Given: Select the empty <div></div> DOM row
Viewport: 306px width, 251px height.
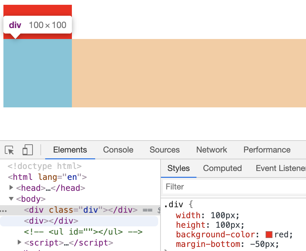Looking at the screenshot, I should point(79,221).
